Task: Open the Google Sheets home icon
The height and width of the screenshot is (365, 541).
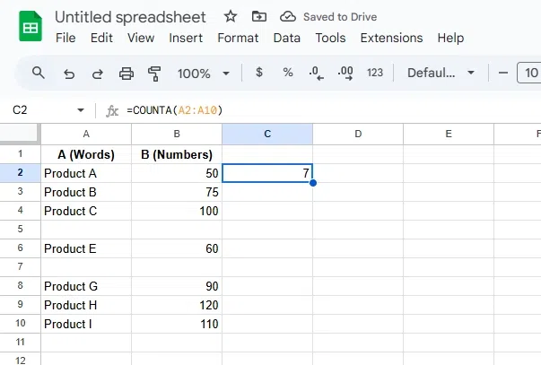Action: (29, 27)
